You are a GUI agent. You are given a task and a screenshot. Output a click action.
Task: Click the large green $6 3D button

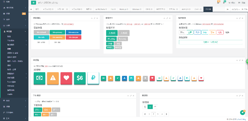coord(80,78)
